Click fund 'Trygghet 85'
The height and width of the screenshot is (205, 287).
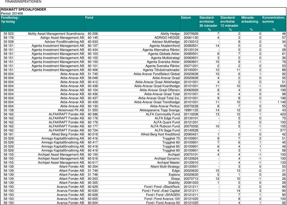[x=171, y=147]
